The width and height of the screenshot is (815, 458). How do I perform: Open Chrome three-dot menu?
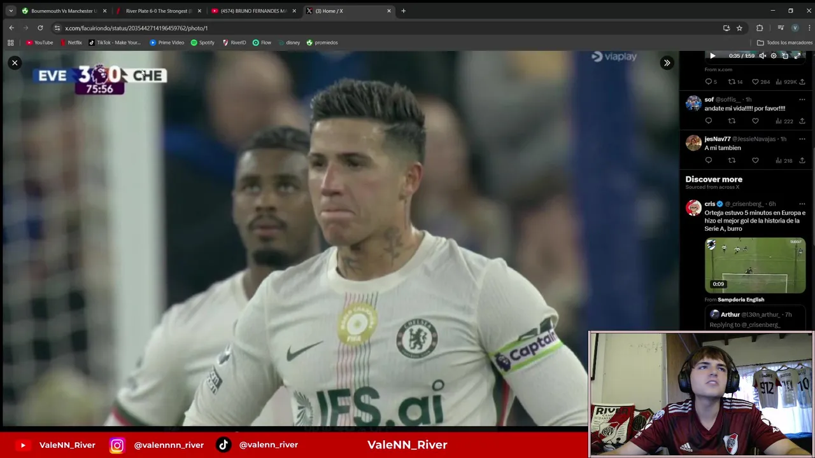point(809,28)
